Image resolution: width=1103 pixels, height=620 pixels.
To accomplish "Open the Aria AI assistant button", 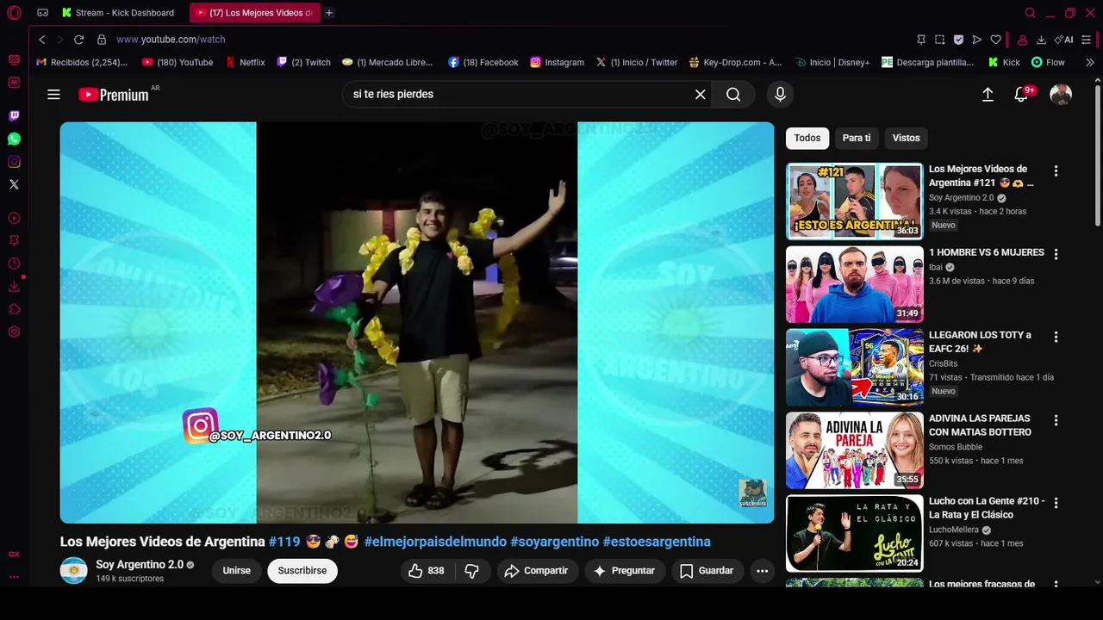I will click(x=1063, y=40).
